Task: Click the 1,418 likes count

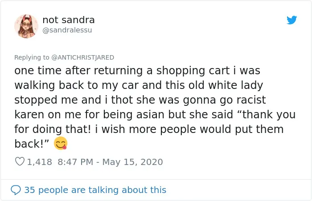Action: tap(39, 162)
